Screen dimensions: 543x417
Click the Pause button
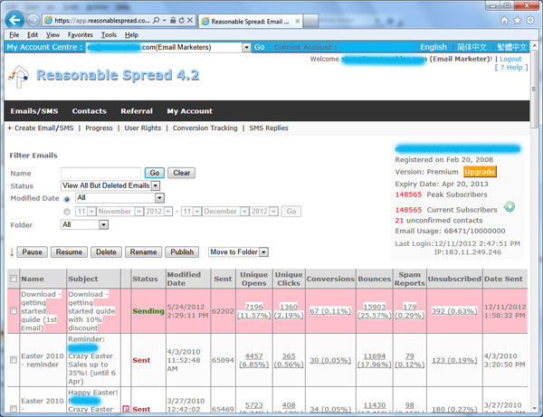pos(33,252)
